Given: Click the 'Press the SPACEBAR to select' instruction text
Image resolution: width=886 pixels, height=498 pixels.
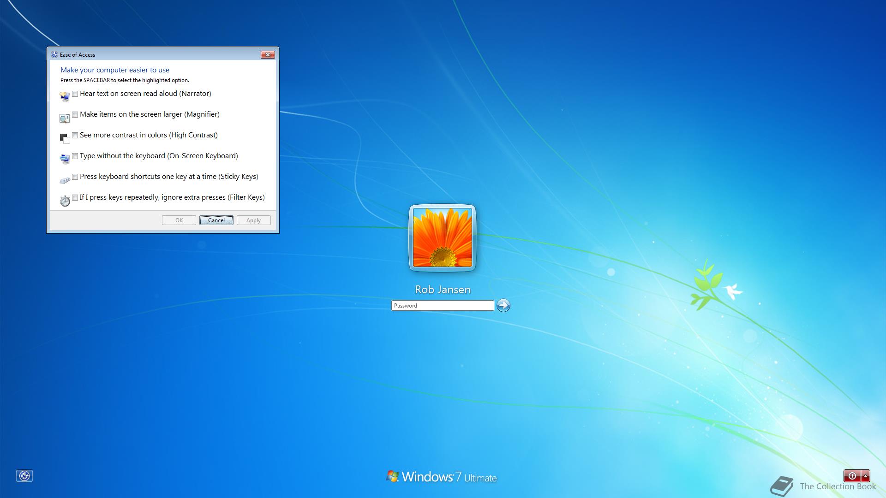Looking at the screenshot, I should click(125, 80).
